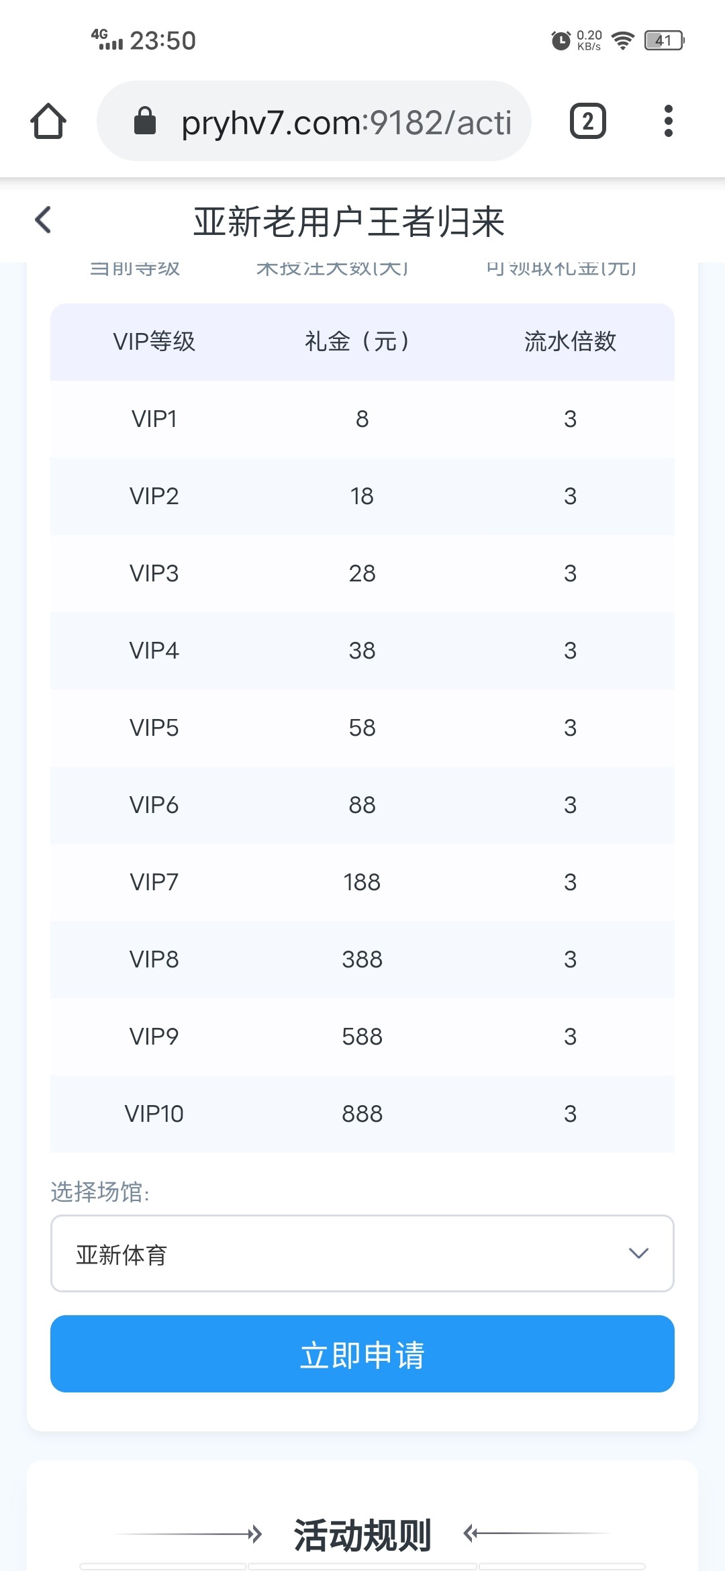Tap the 亚新老用户王者归来 page title
The width and height of the screenshot is (725, 1571).
pyautogui.click(x=349, y=222)
